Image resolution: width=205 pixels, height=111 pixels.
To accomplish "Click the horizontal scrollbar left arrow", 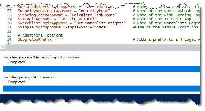I will click(3, 47).
